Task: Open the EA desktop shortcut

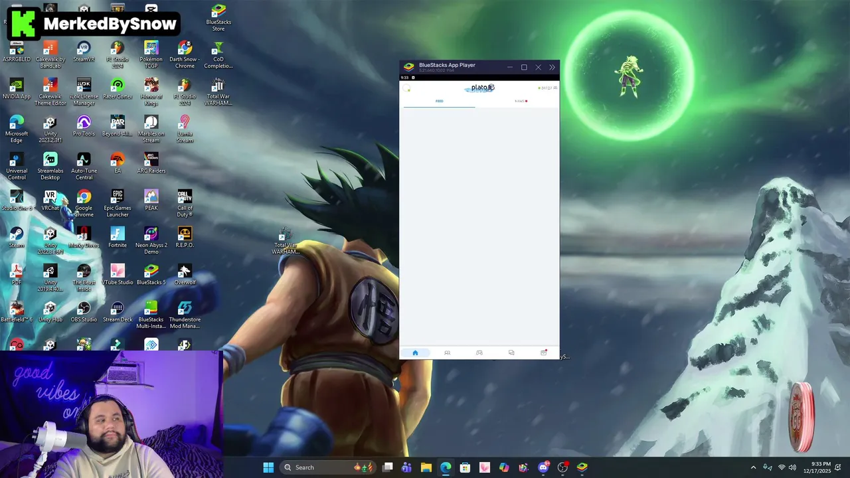Action: tap(118, 163)
